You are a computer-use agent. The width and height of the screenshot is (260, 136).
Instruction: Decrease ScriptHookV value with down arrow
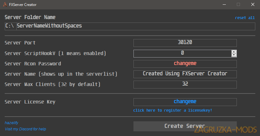234,55
